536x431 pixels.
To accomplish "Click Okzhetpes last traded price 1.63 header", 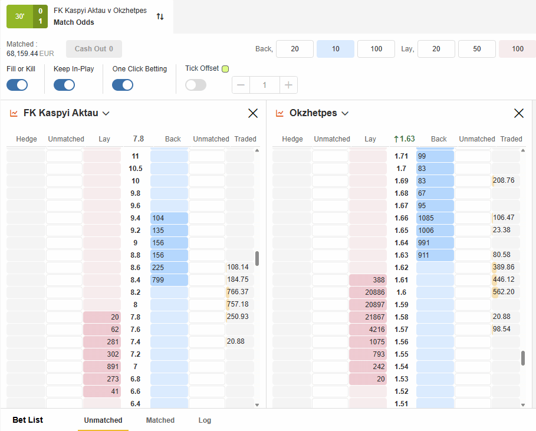I will pos(405,139).
